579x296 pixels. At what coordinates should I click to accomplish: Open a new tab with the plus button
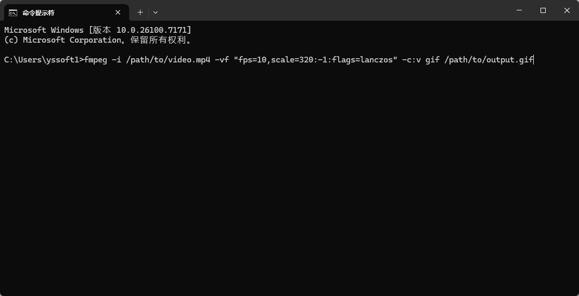point(140,12)
